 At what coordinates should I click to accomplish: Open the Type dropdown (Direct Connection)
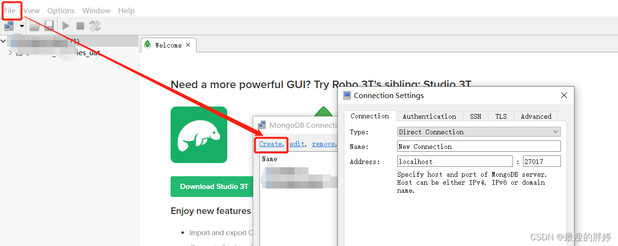tap(479, 132)
